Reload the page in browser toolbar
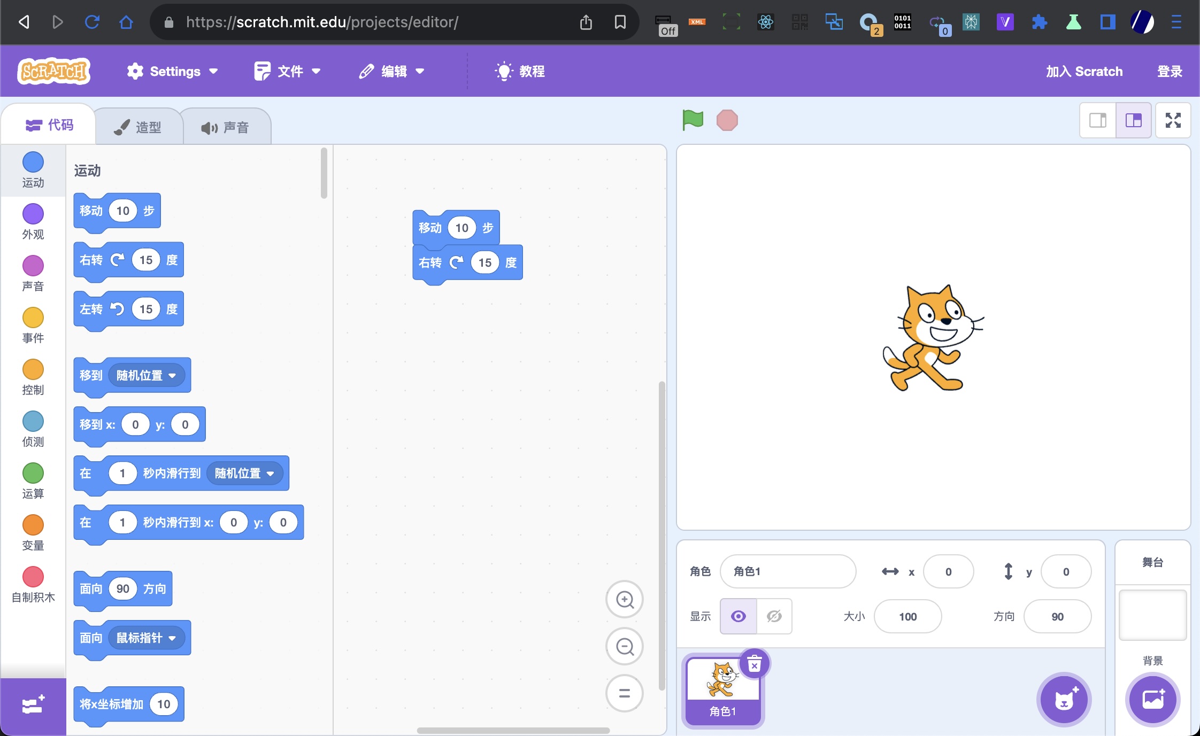Viewport: 1200px width, 736px height. (92, 22)
